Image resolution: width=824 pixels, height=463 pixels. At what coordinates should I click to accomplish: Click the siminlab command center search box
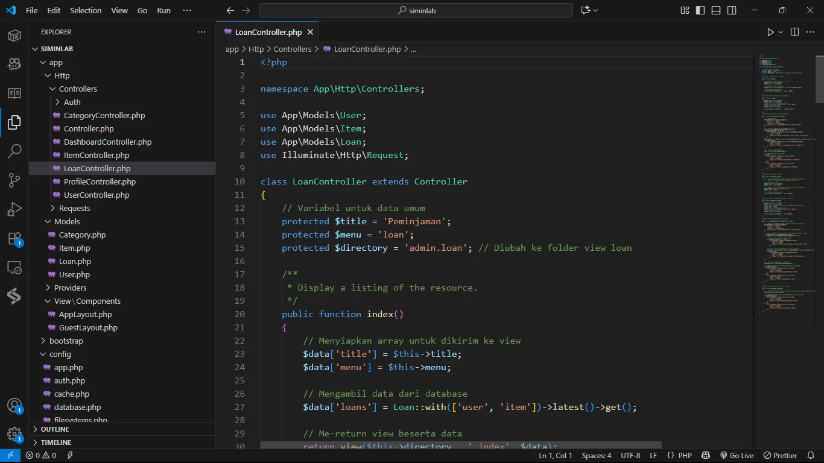(x=416, y=10)
